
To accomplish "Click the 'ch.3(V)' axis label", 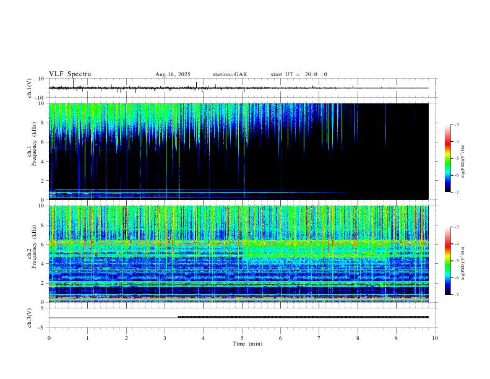I will pos(30,318).
